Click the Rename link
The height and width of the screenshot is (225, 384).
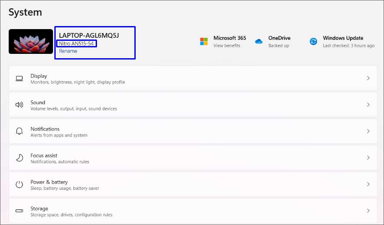[68, 51]
